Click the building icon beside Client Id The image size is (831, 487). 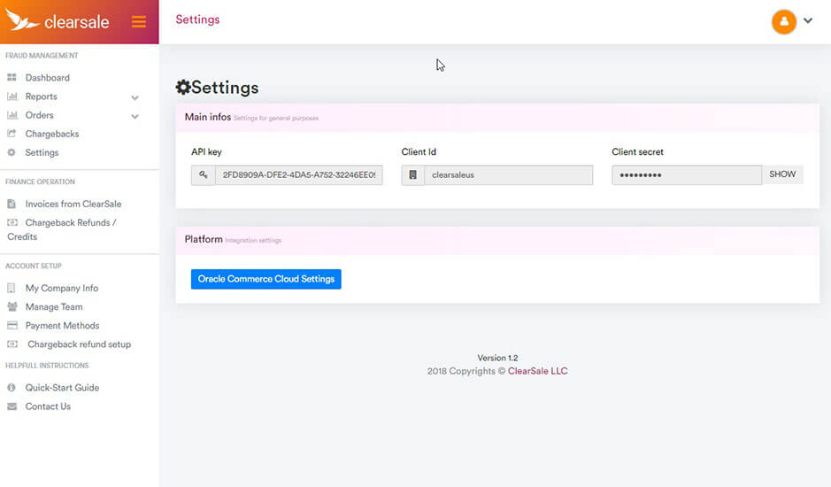[412, 175]
